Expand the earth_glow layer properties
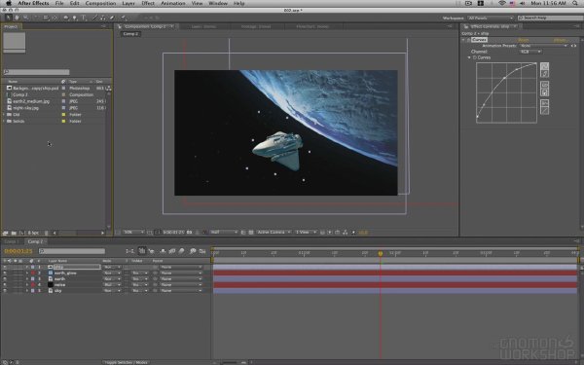 tap(27, 273)
